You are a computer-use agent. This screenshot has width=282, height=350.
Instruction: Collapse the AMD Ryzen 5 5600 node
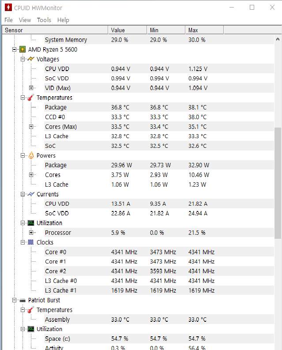click(x=15, y=49)
